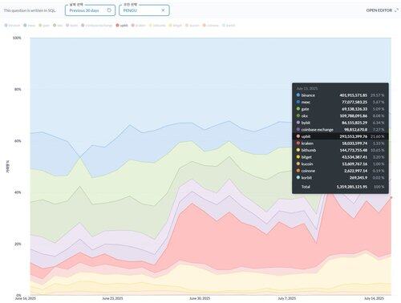Toggle the bithumb legend series
Viewport: 401px width, 303px height.
tap(157, 26)
